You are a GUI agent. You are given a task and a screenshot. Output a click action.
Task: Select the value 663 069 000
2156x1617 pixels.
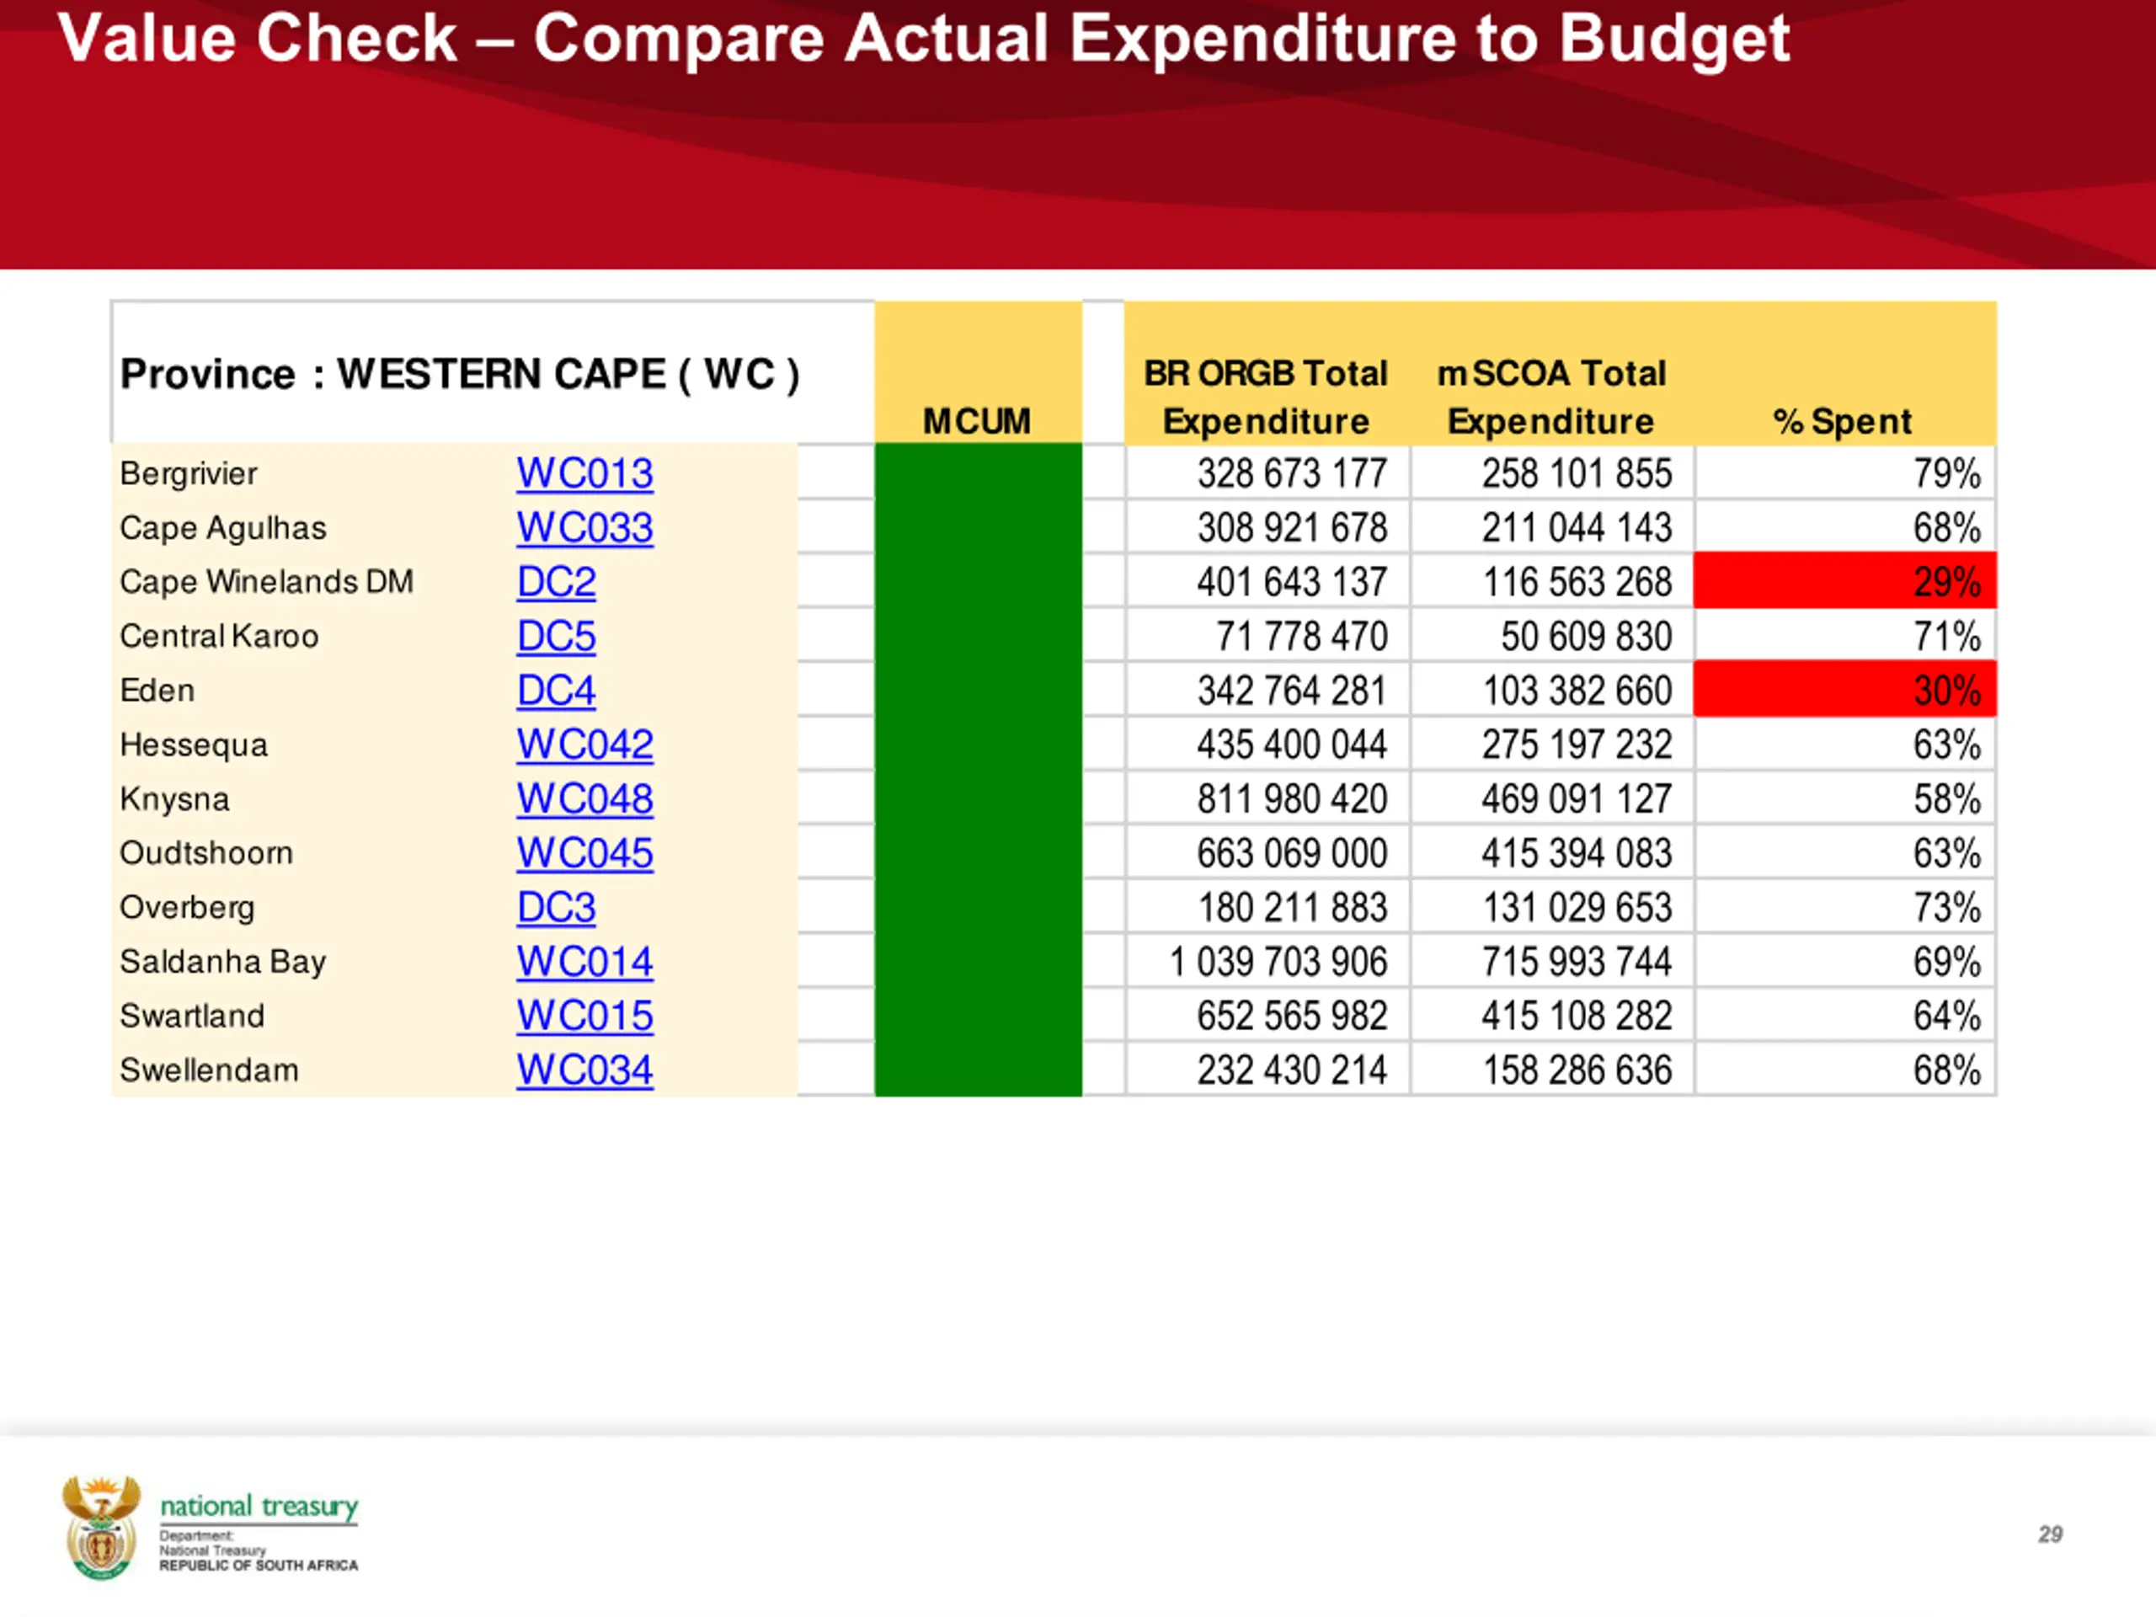tap(1293, 854)
